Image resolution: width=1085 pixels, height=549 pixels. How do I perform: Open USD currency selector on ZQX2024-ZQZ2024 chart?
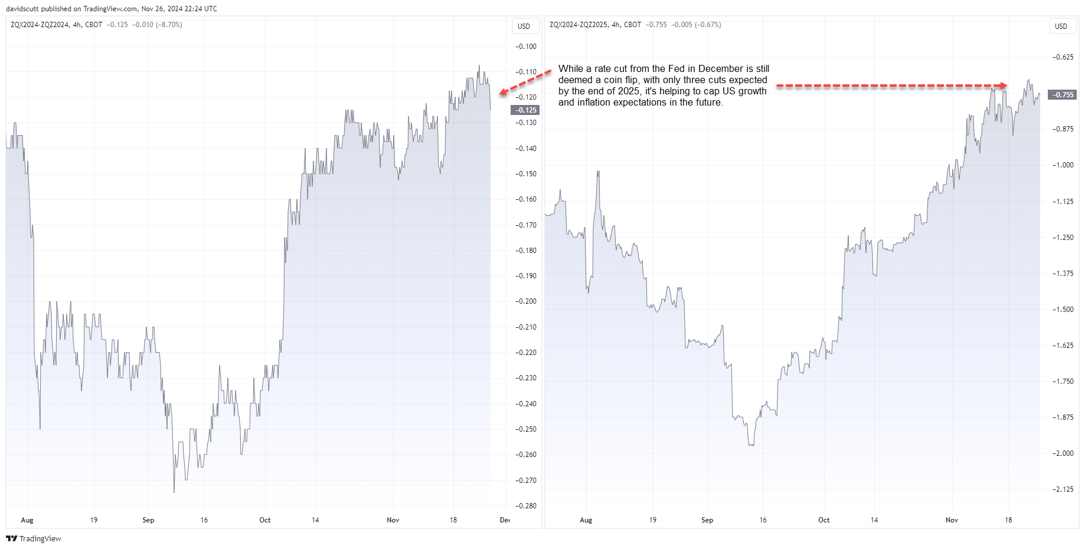[524, 26]
